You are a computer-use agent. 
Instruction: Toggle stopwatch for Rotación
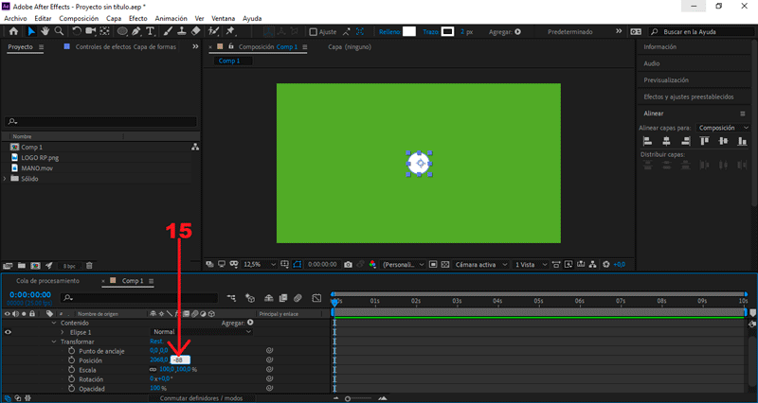[x=72, y=379]
